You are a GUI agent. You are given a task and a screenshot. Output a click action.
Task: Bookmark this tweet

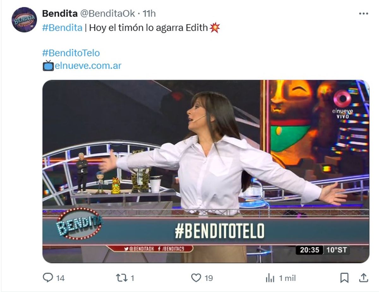(344, 278)
